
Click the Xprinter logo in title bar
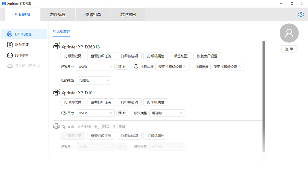4,3
